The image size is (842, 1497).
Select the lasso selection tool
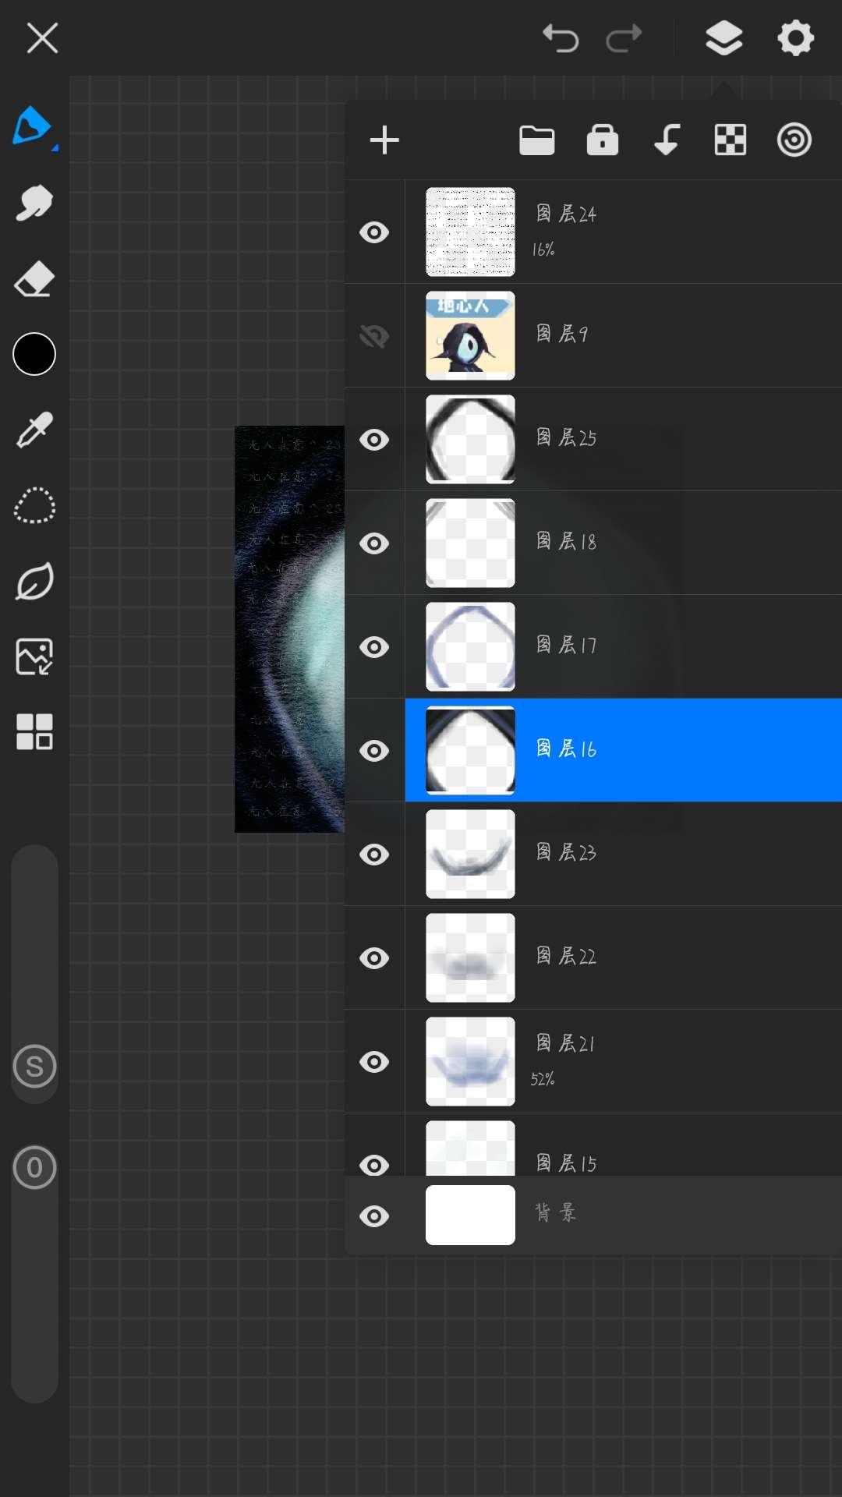pyautogui.click(x=34, y=505)
